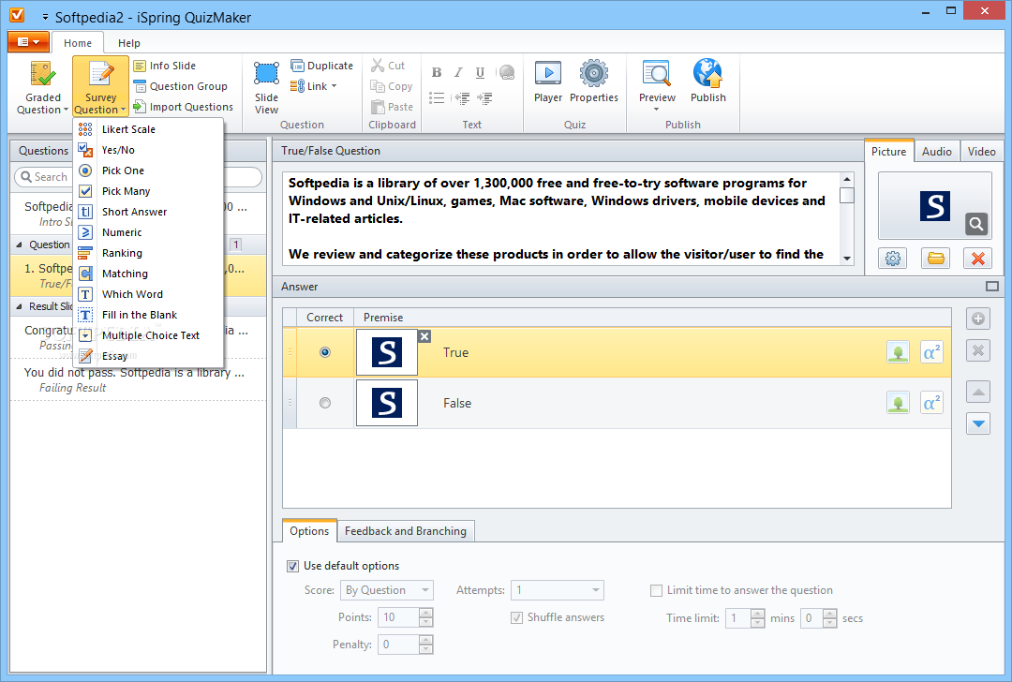The image size is (1012, 682).
Task: Open the Audio media tab
Action: point(936,152)
